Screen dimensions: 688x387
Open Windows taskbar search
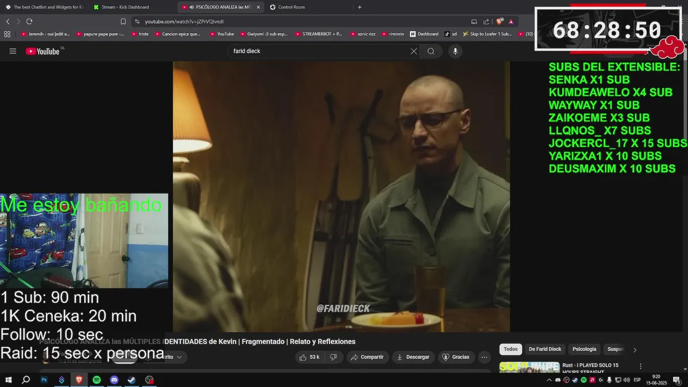[x=26, y=380]
